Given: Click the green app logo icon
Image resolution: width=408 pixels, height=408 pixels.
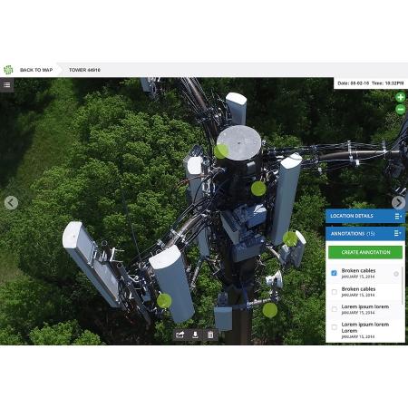Looking at the screenshot, I should 8,70.
